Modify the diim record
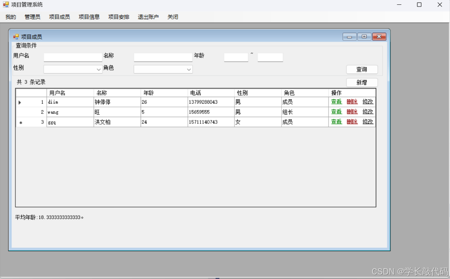 (x=368, y=102)
